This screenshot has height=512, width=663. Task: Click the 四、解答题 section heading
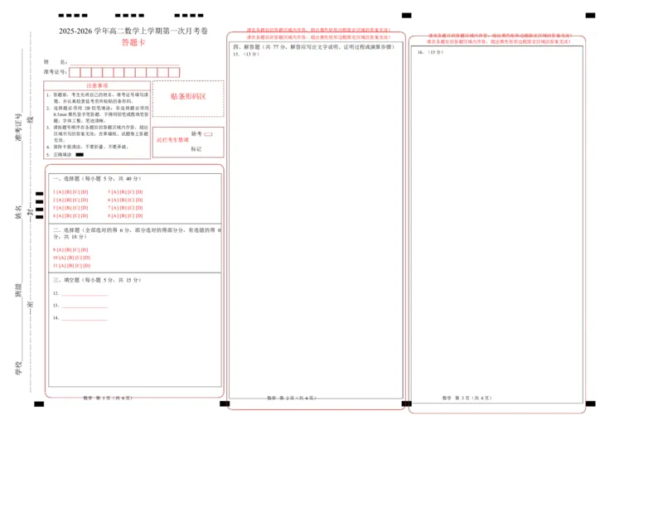pyautogui.click(x=313, y=47)
